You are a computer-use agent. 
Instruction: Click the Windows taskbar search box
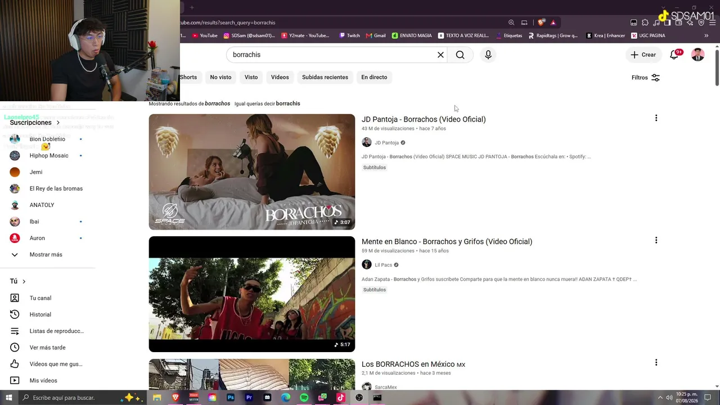pyautogui.click(x=83, y=398)
